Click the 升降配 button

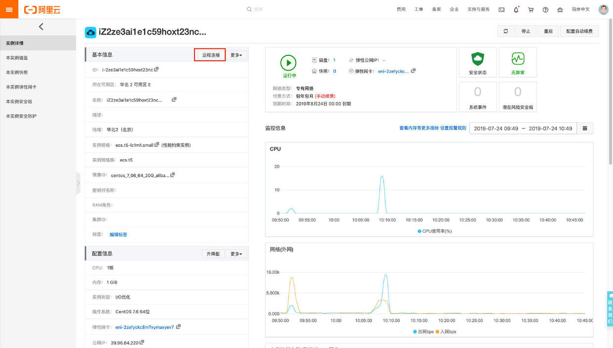coord(213,254)
